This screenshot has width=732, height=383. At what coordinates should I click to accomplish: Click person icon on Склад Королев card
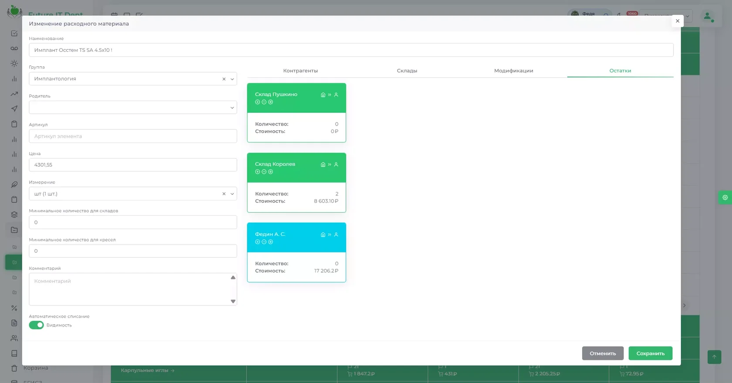click(x=336, y=164)
